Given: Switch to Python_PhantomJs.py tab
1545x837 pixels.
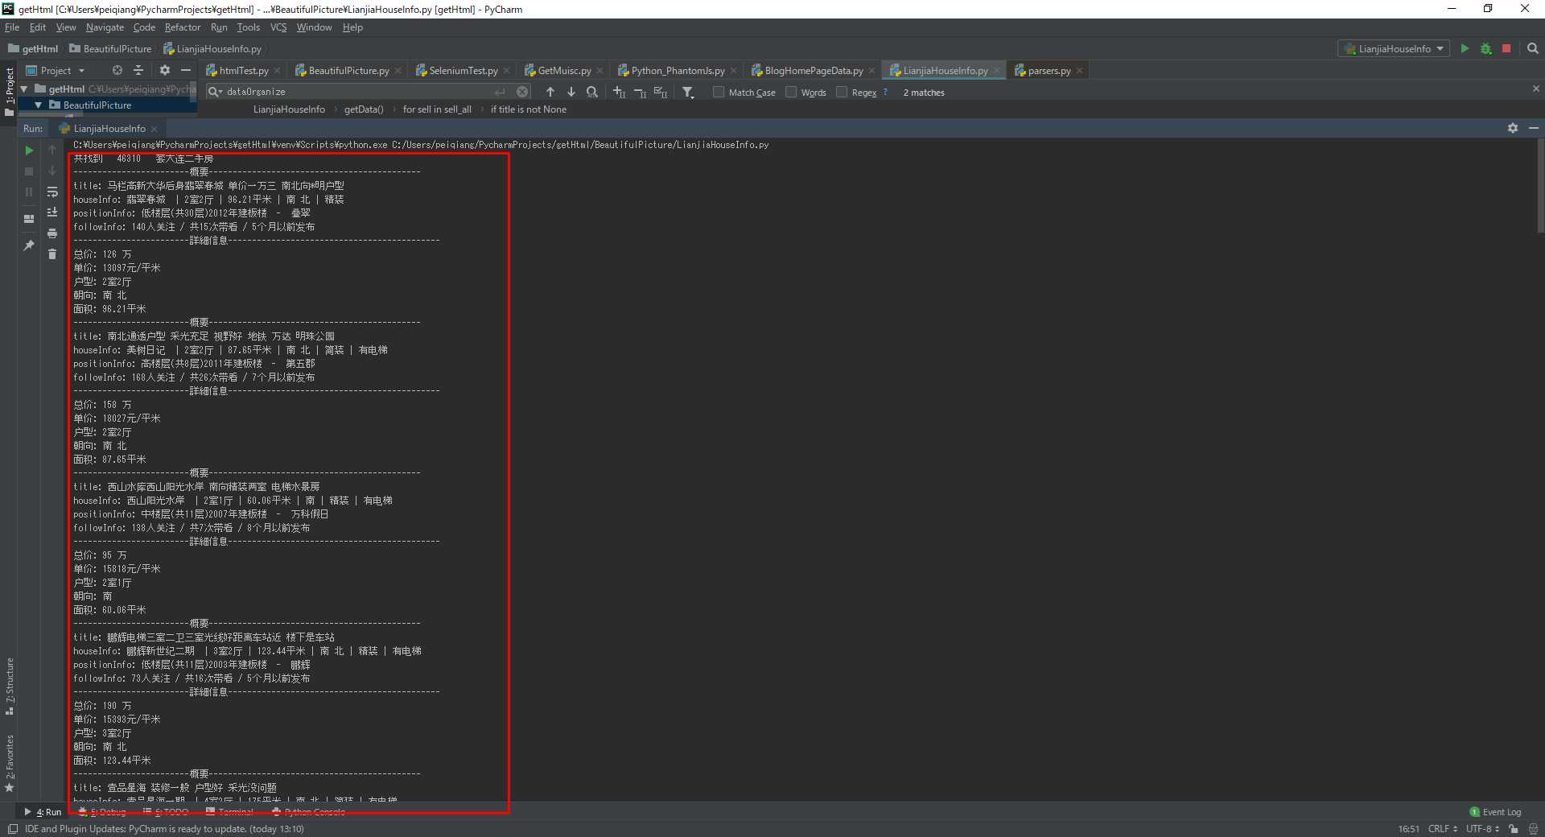Looking at the screenshot, I should pos(678,71).
